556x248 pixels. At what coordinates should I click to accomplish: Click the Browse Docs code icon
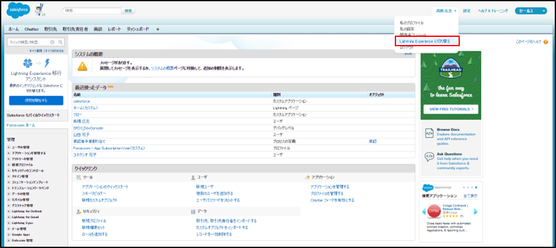click(429, 134)
